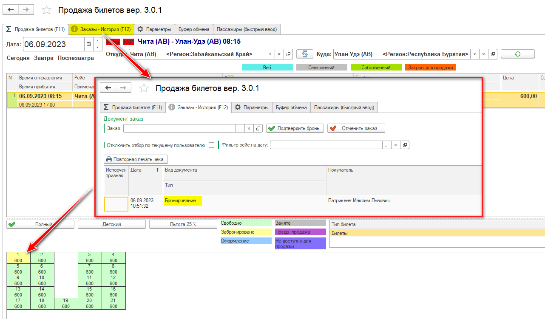Clear the Фильтр рейс на дату field
Viewport: 545px width, 319px height.
click(x=395, y=145)
